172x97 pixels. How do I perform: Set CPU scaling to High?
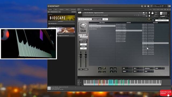(83, 44)
